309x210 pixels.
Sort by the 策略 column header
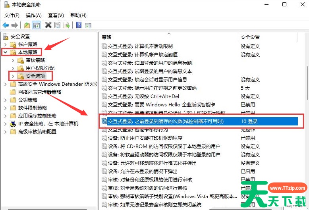[169, 37]
